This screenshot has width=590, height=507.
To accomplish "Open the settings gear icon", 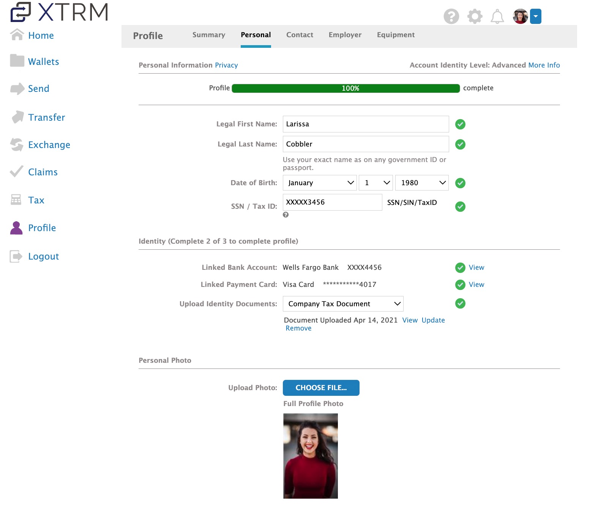I will 475,16.
